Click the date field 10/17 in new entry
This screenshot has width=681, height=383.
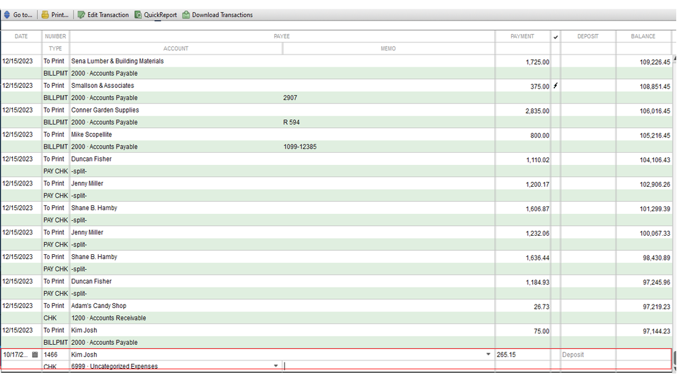click(16, 355)
